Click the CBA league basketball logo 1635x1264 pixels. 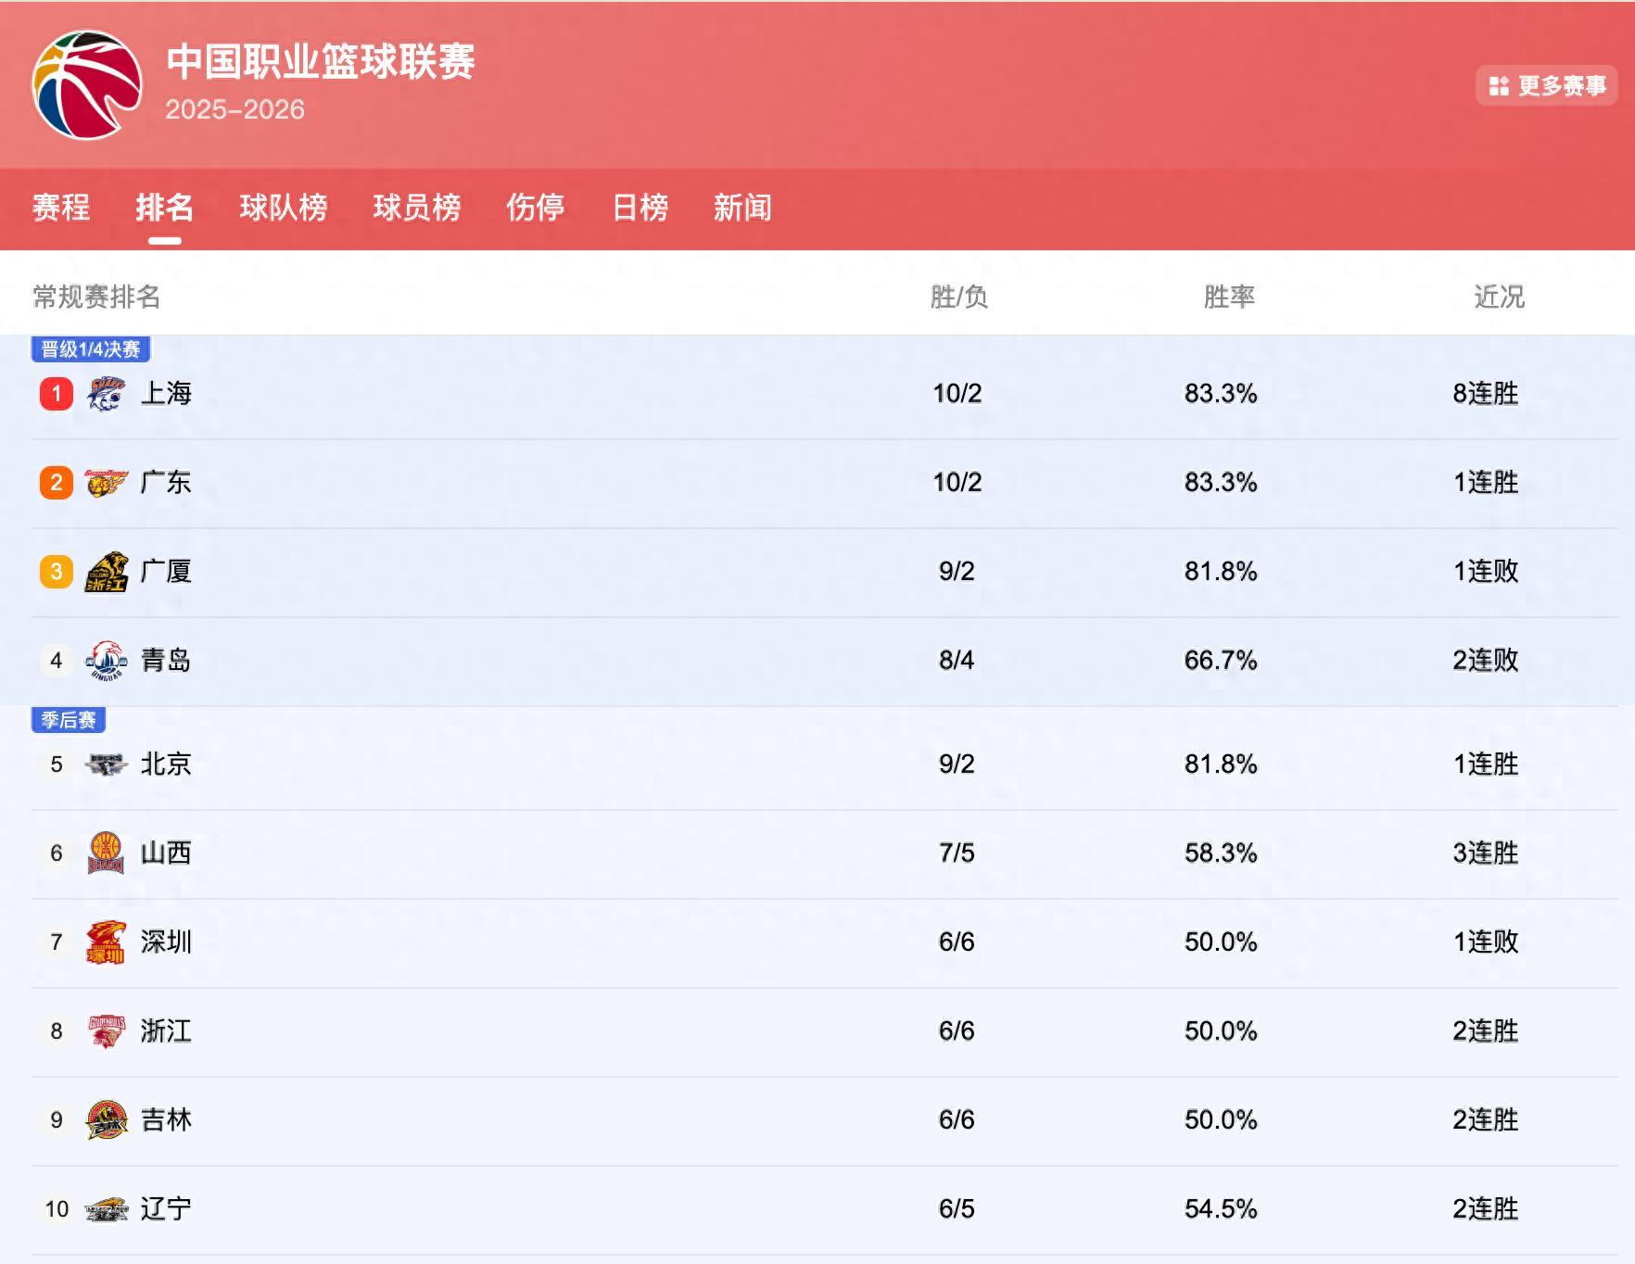coord(87,85)
